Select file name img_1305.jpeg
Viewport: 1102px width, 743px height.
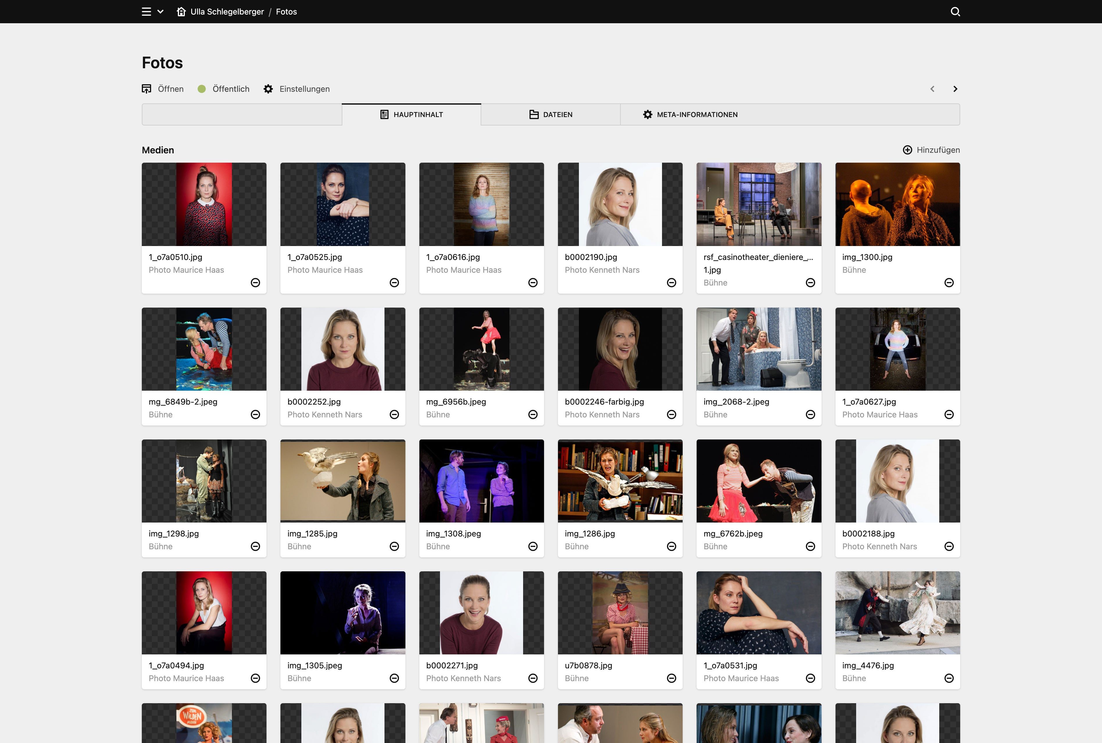(x=315, y=665)
